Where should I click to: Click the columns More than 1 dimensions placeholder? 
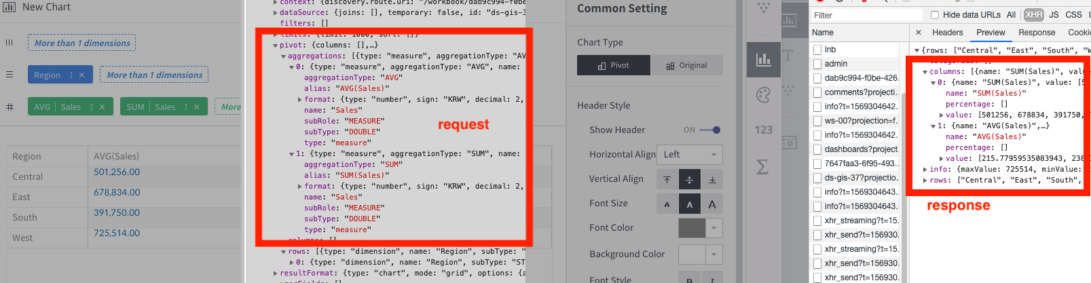81,43
